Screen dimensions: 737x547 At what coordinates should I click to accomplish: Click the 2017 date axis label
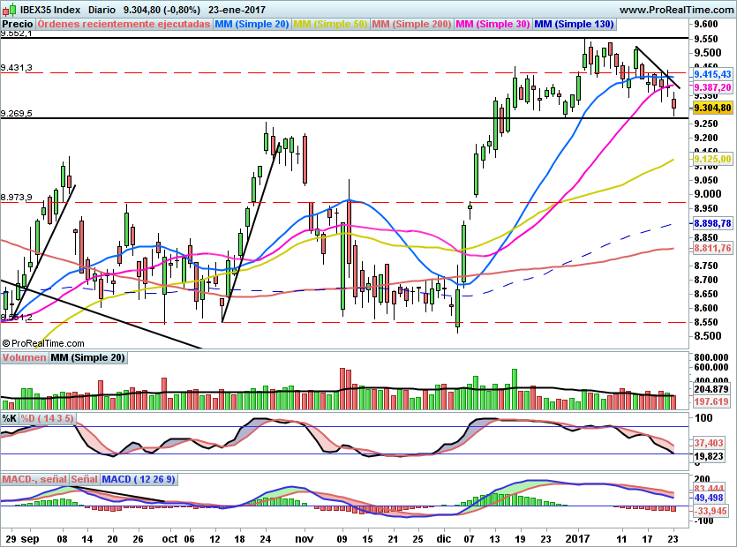tap(577, 539)
